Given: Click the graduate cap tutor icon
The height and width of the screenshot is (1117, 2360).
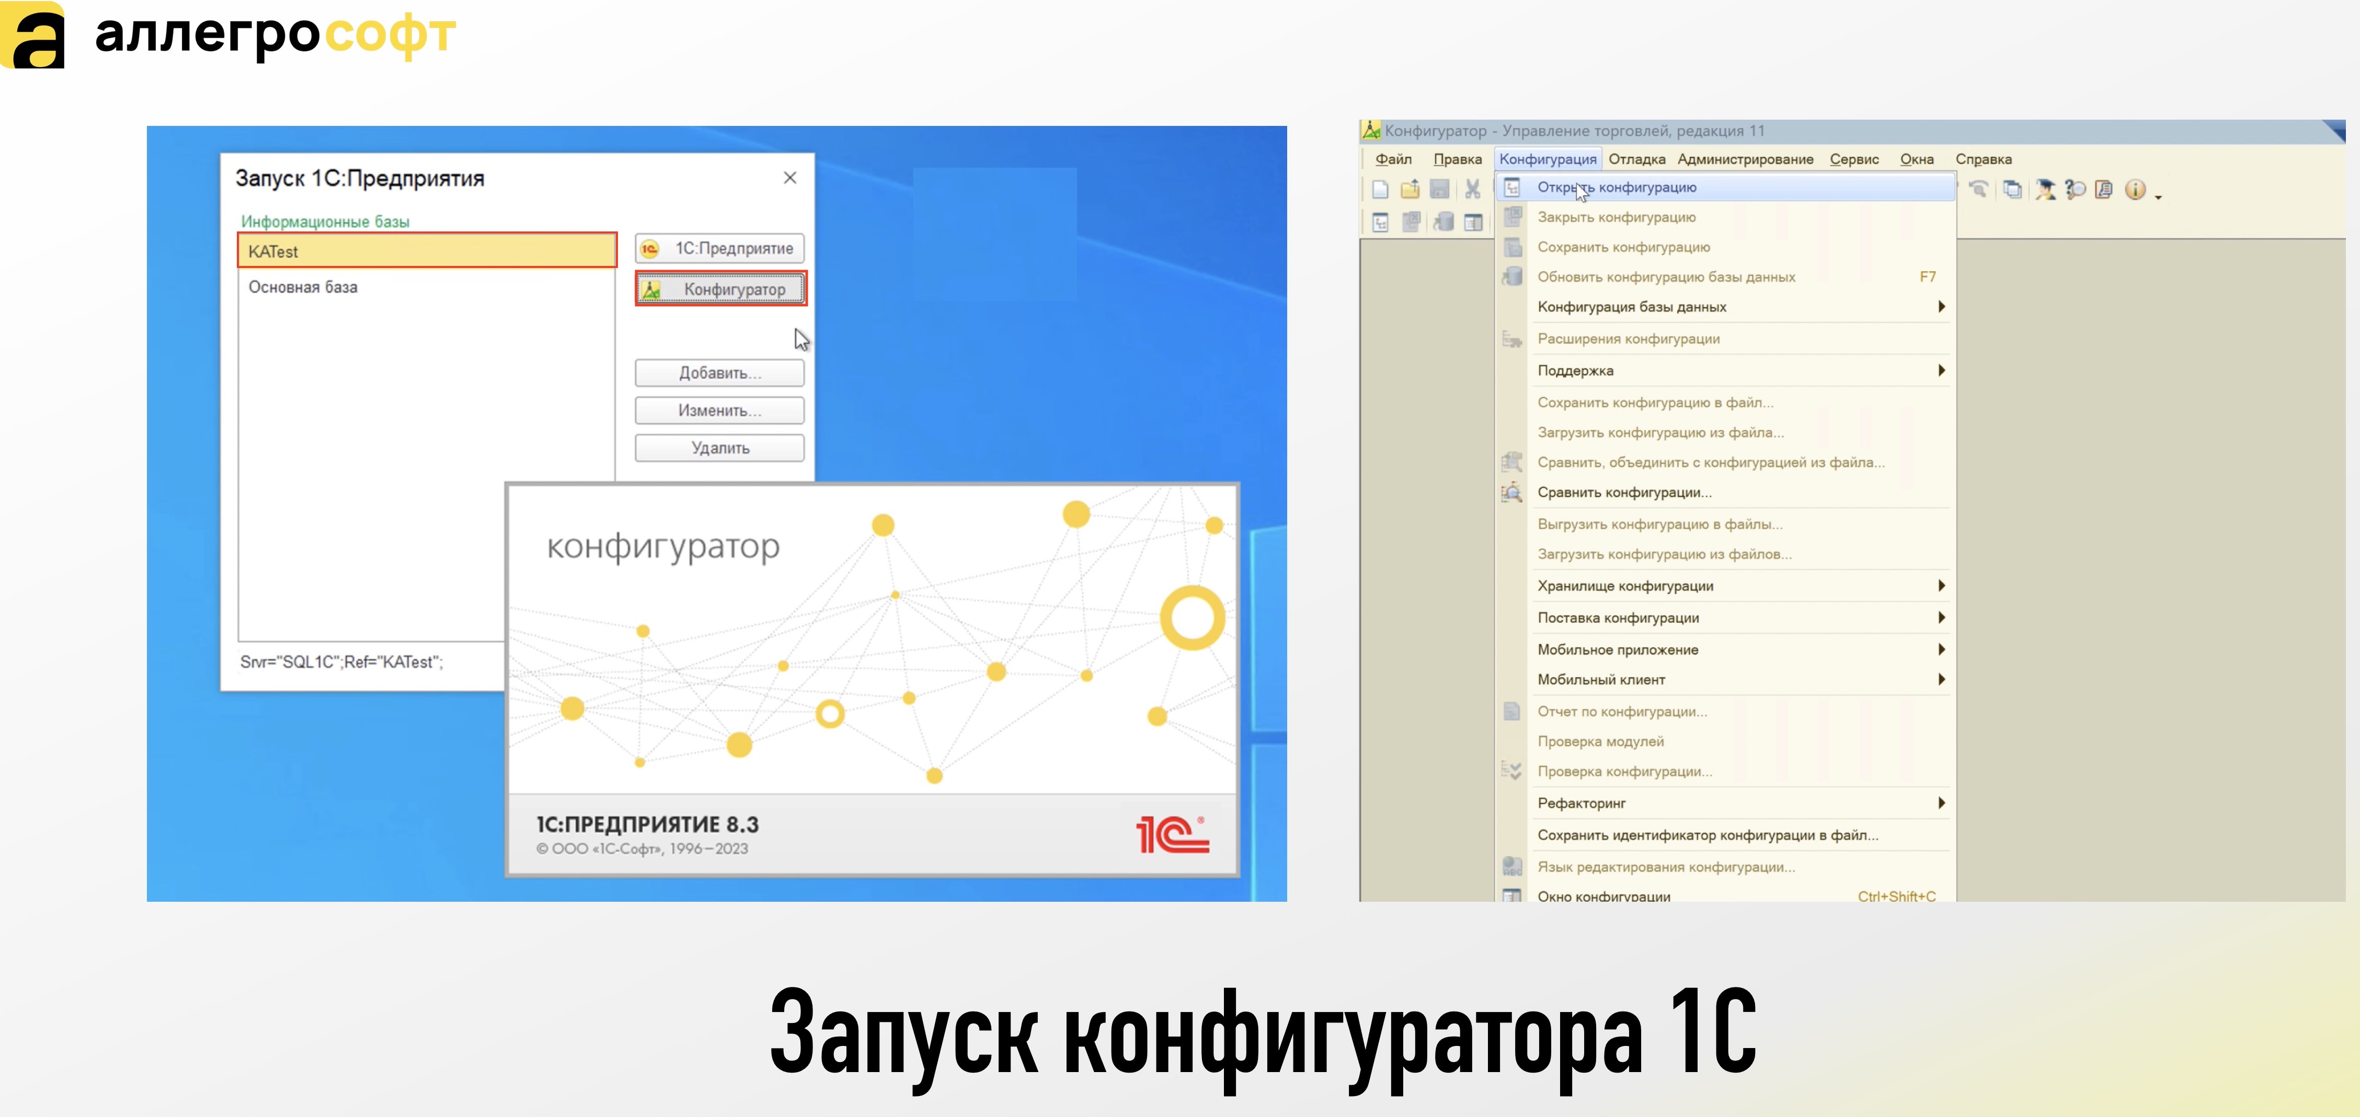Looking at the screenshot, I should [x=2045, y=190].
